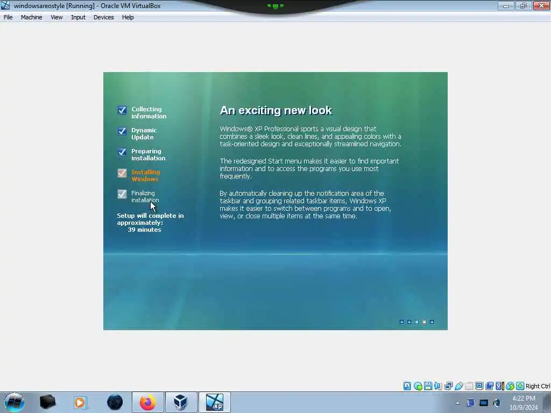
Task: Click the Dynamic Update checkbox
Action: [x=122, y=131]
